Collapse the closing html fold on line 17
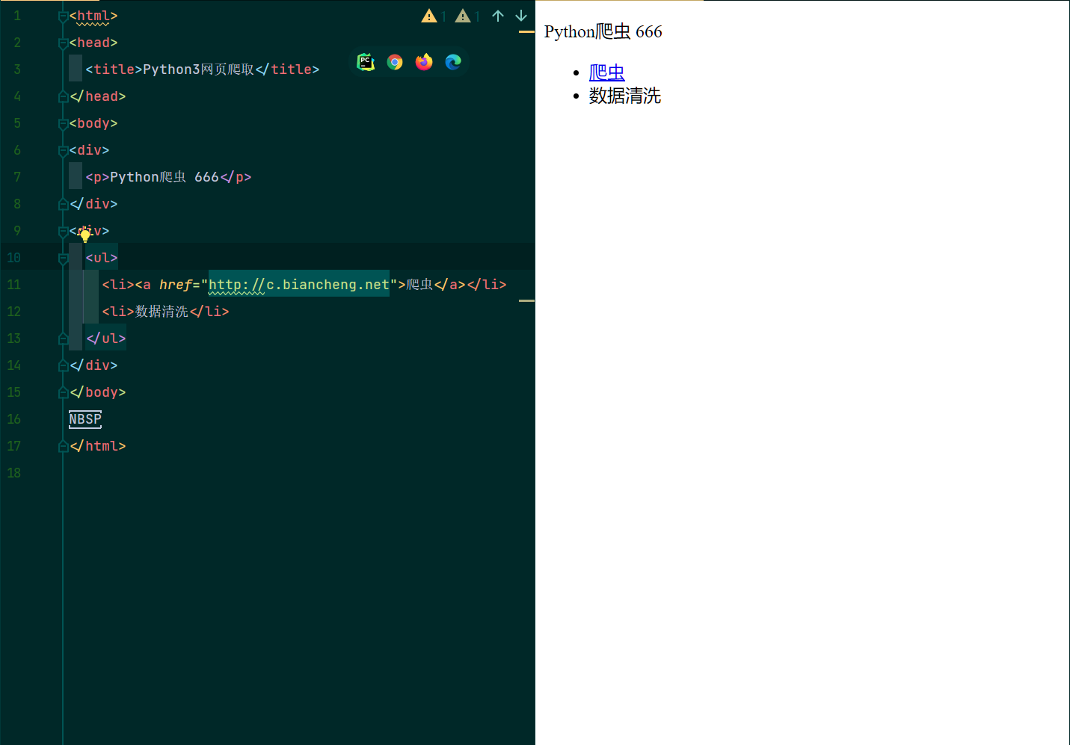Viewport: 1070px width, 745px height. pyautogui.click(x=64, y=446)
